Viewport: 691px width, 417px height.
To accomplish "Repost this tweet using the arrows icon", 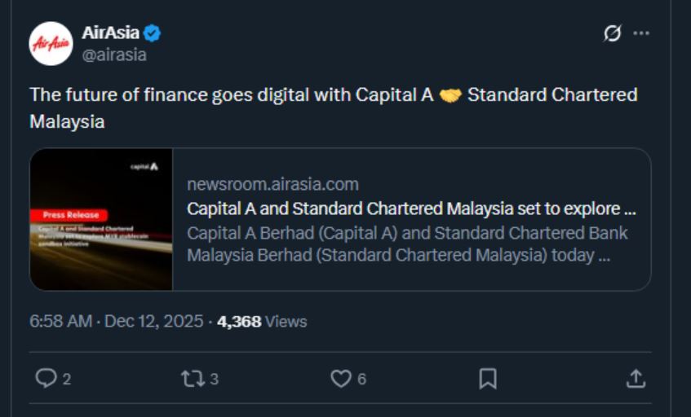I will (x=193, y=378).
